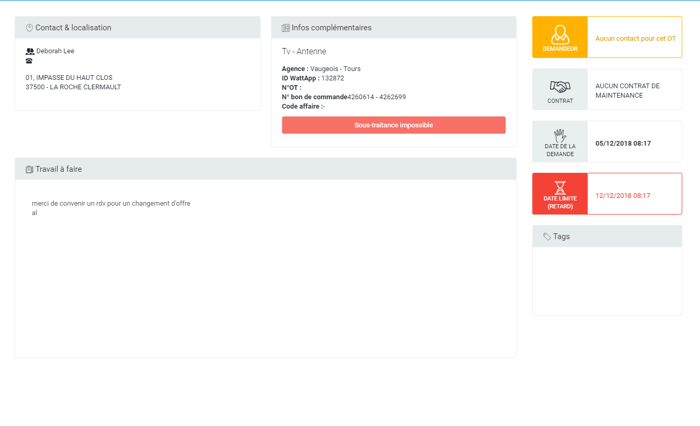Click the request date 05/12/2018 08:17
Image resolution: width=700 pixels, height=426 pixels.
(623, 144)
